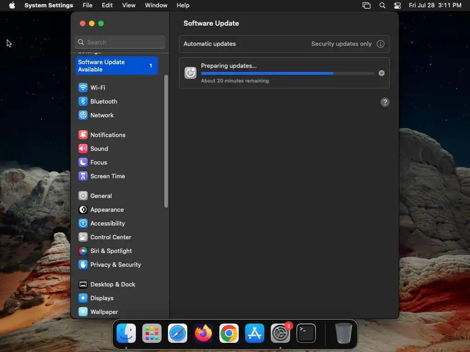Click the green full screen window button
The width and height of the screenshot is (470, 352).
pos(101,23)
